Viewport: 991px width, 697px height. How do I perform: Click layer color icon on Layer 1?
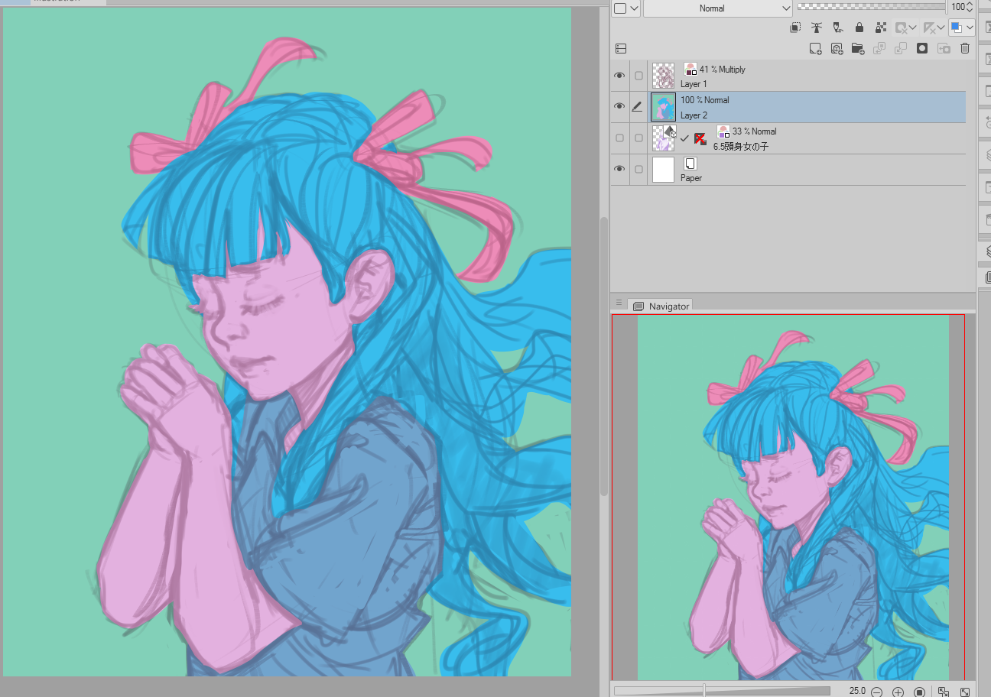[x=690, y=69]
